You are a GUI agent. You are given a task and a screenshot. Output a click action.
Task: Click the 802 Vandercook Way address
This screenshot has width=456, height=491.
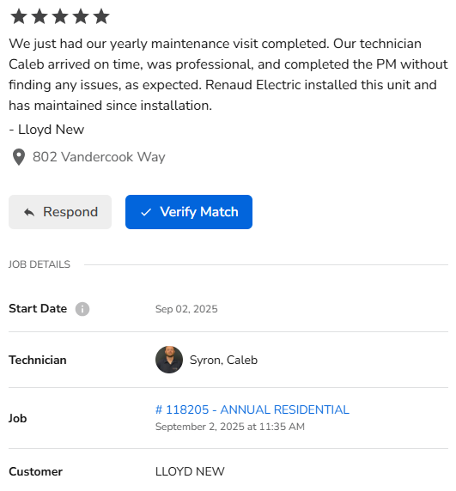click(99, 157)
